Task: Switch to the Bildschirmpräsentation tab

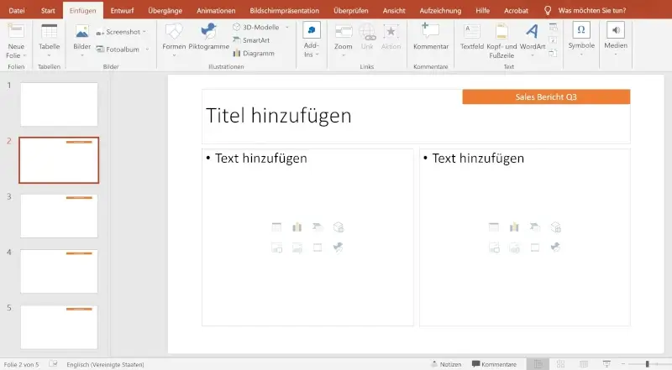Action: tap(285, 10)
